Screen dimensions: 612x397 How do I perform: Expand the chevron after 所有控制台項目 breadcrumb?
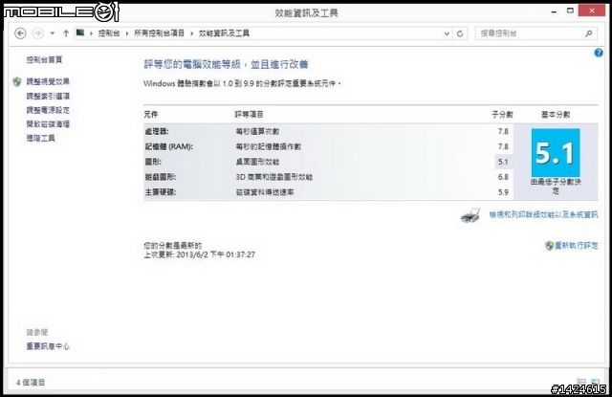(x=191, y=33)
